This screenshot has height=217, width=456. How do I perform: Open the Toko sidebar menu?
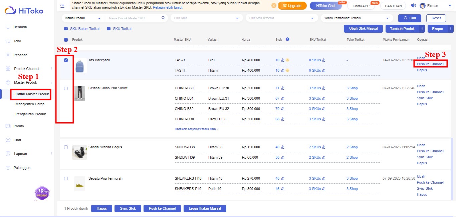[x=17, y=41]
